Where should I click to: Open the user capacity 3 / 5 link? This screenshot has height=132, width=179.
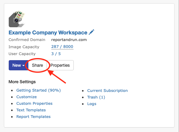pos(56,54)
